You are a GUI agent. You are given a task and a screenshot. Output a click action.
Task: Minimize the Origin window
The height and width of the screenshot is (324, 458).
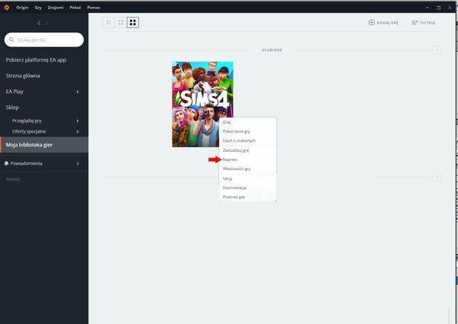click(427, 8)
